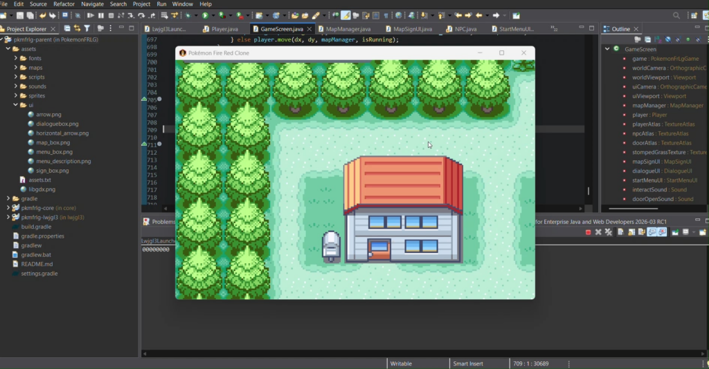Open the Refactor menu
Viewport: 709px width, 369px height.
click(64, 4)
